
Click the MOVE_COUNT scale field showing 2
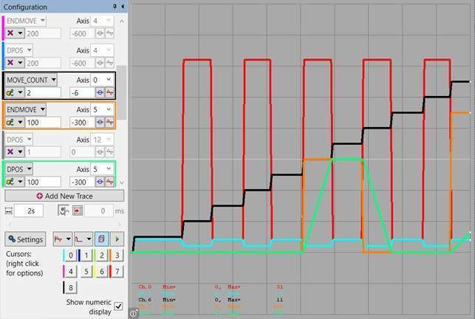tap(44, 92)
